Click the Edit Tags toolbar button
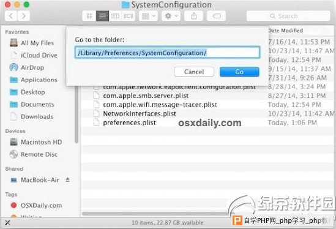The height and width of the screenshot is (229, 336). pyautogui.click(x=217, y=16)
